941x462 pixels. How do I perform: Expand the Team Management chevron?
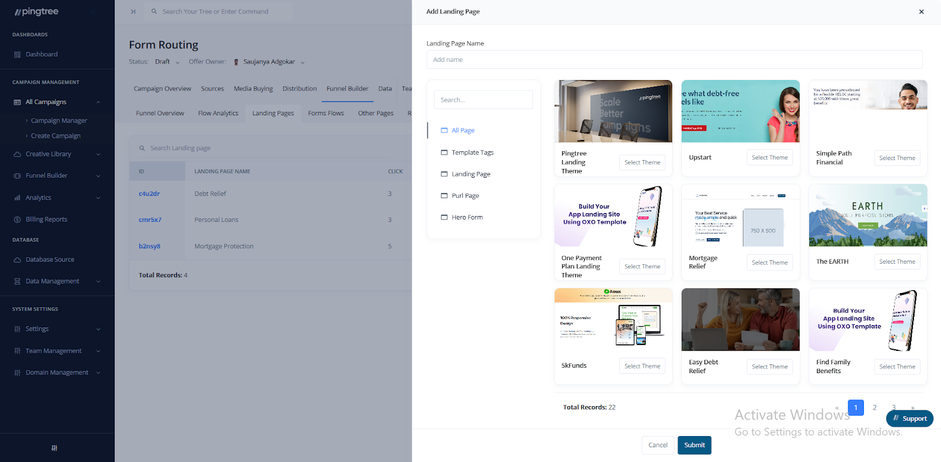[98, 351]
